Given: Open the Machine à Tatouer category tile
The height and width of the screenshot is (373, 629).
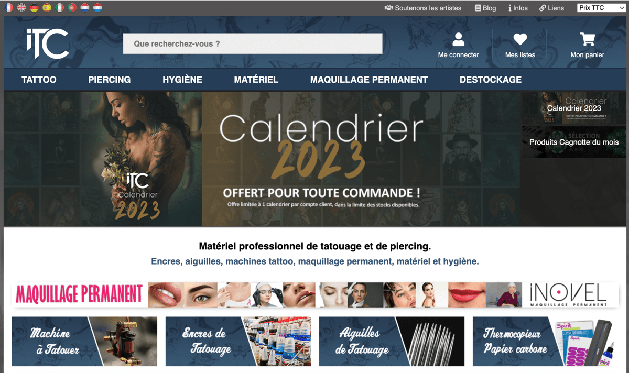Looking at the screenshot, I should pos(84,341).
